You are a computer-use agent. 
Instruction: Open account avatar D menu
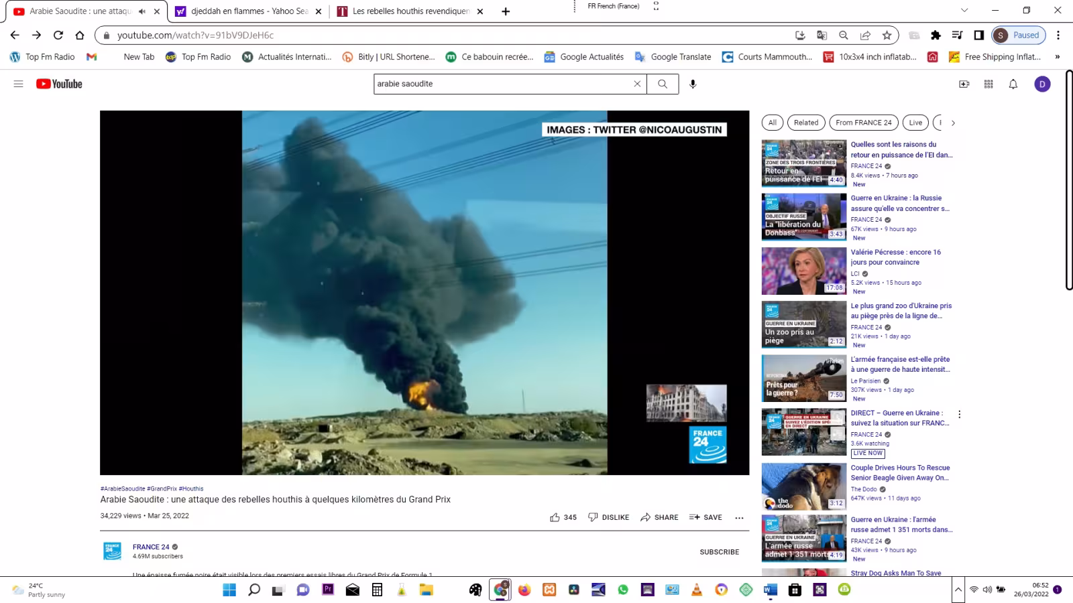1042,84
